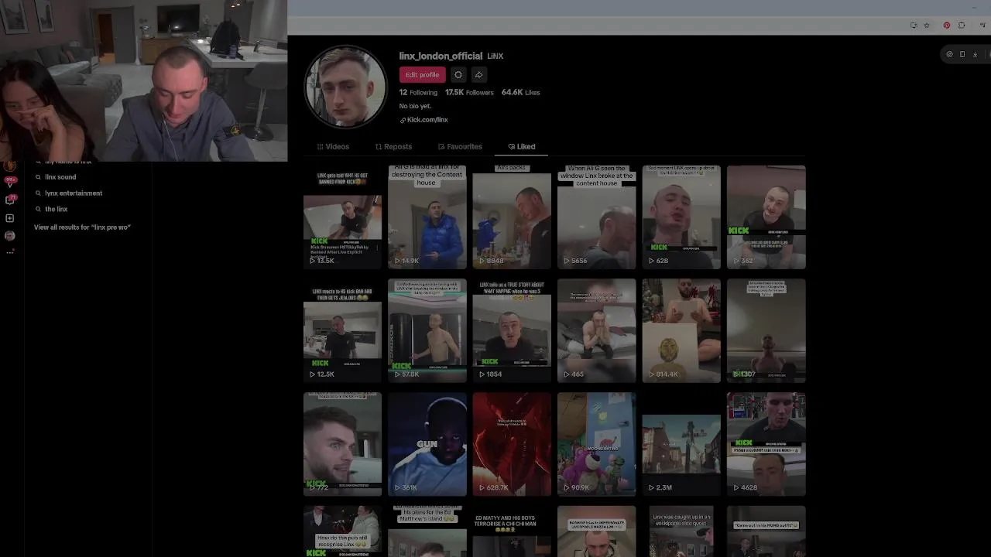This screenshot has height=557, width=991.
Task: Play the video with 8848 views
Action: 512,217
